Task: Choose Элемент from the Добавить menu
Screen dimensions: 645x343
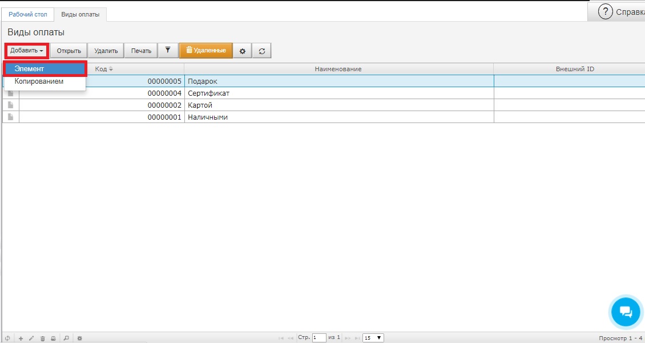Action: point(45,69)
